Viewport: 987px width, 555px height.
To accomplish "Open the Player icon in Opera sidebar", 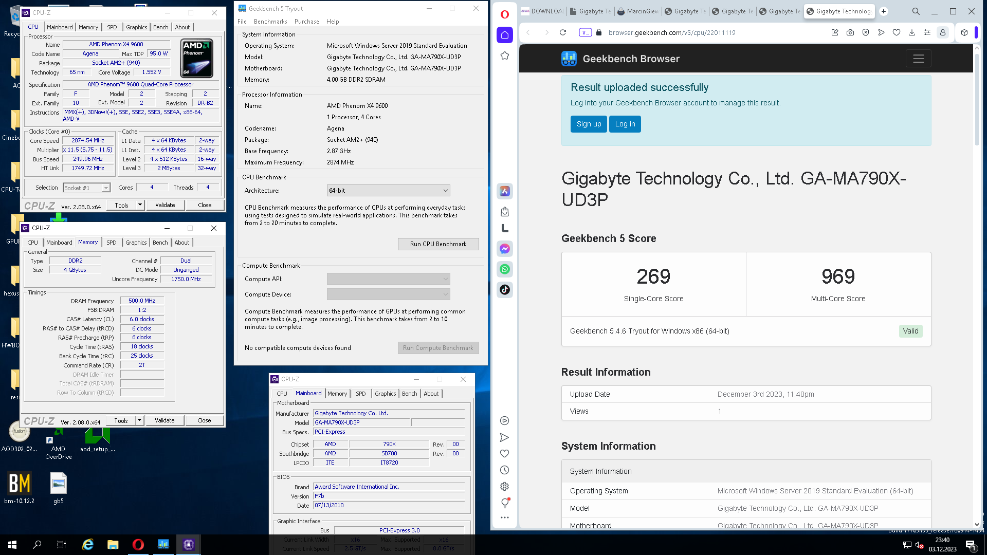I will click(505, 421).
